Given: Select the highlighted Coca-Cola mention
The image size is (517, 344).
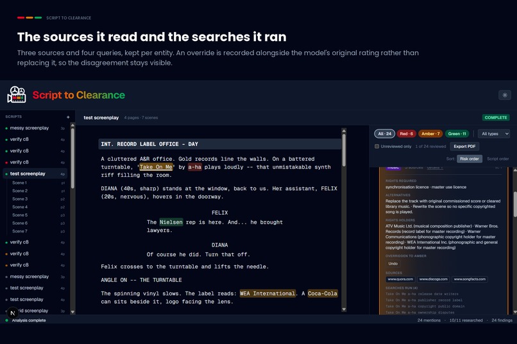Looking at the screenshot, I should (323, 293).
